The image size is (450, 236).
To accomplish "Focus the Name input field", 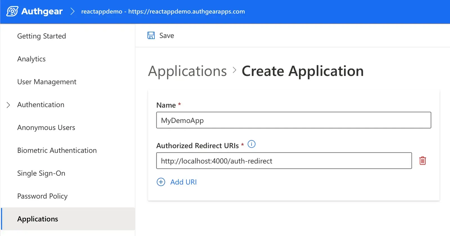I will (294, 120).
